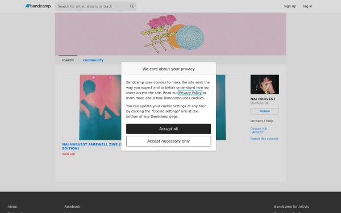The image size is (341, 213).
Task: Open the sign up link
Action: pyautogui.click(x=290, y=6)
